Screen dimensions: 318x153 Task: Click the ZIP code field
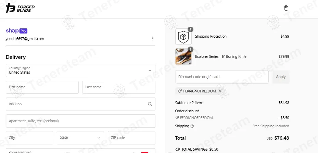[131, 138]
